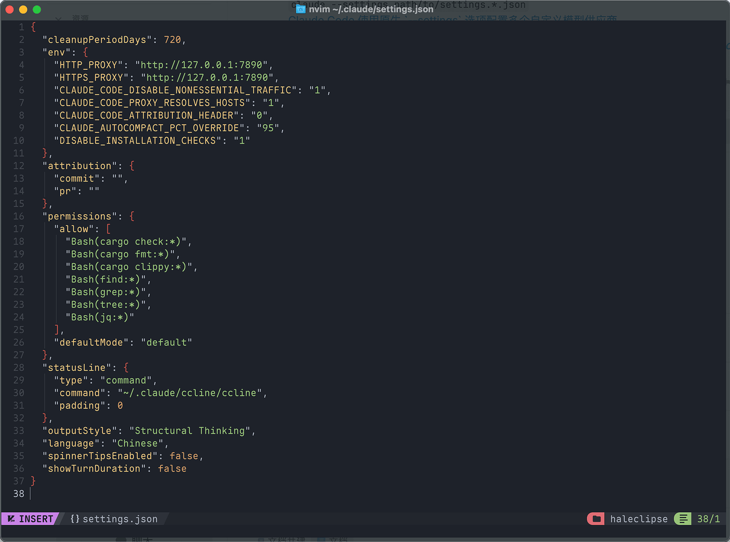The width and height of the screenshot is (730, 542).
Task: Place cursor on "cleanupPeriodDays" key
Action: 97,40
